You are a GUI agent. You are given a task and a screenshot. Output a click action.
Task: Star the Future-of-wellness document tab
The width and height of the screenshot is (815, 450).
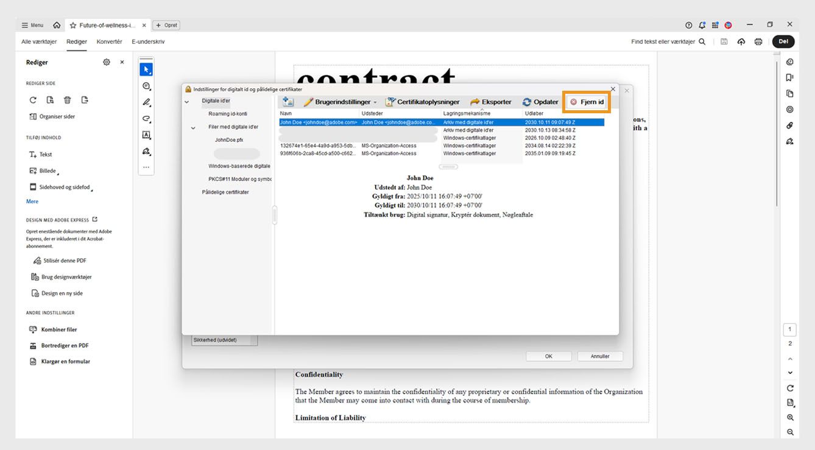point(73,25)
